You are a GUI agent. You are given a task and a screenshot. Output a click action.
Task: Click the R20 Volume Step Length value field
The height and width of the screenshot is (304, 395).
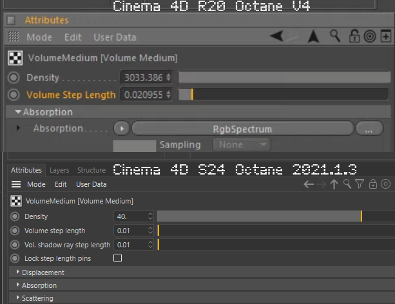[143, 95]
